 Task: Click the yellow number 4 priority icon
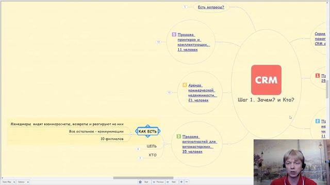coord(185,85)
